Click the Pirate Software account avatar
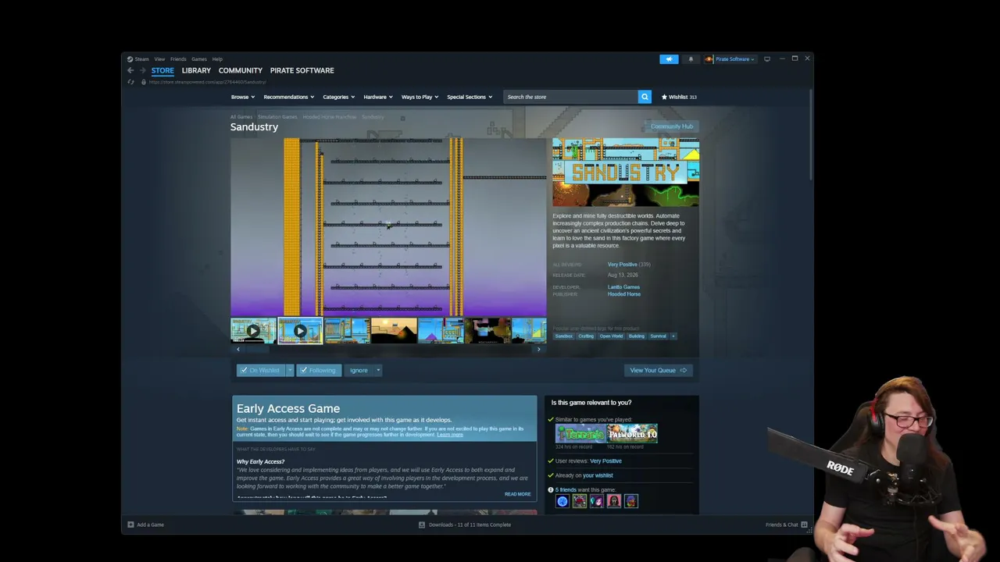This screenshot has width=1000, height=562. (709, 59)
